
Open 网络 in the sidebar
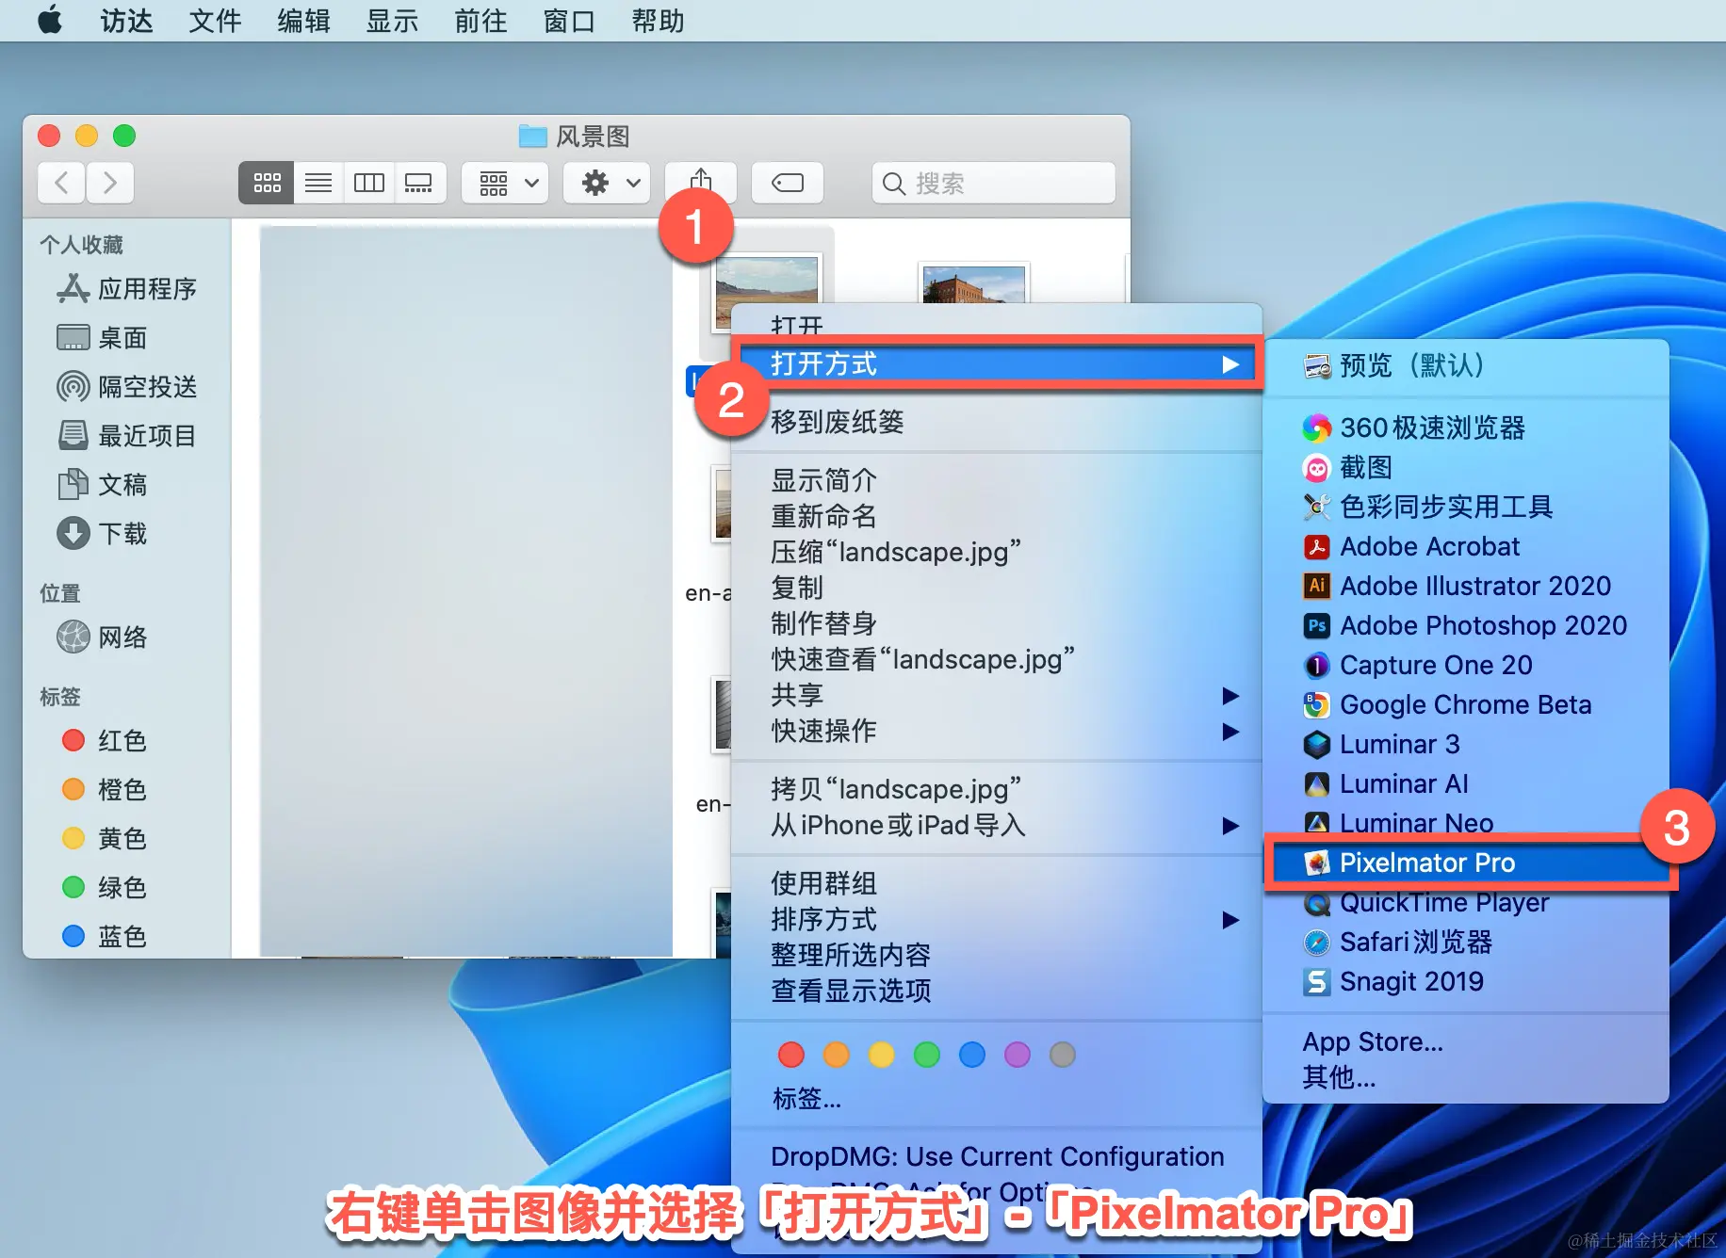(x=102, y=637)
